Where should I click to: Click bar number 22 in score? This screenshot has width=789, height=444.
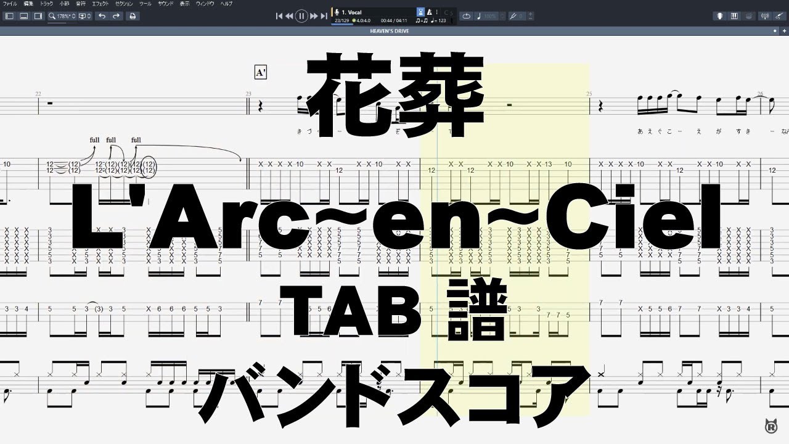click(x=38, y=94)
